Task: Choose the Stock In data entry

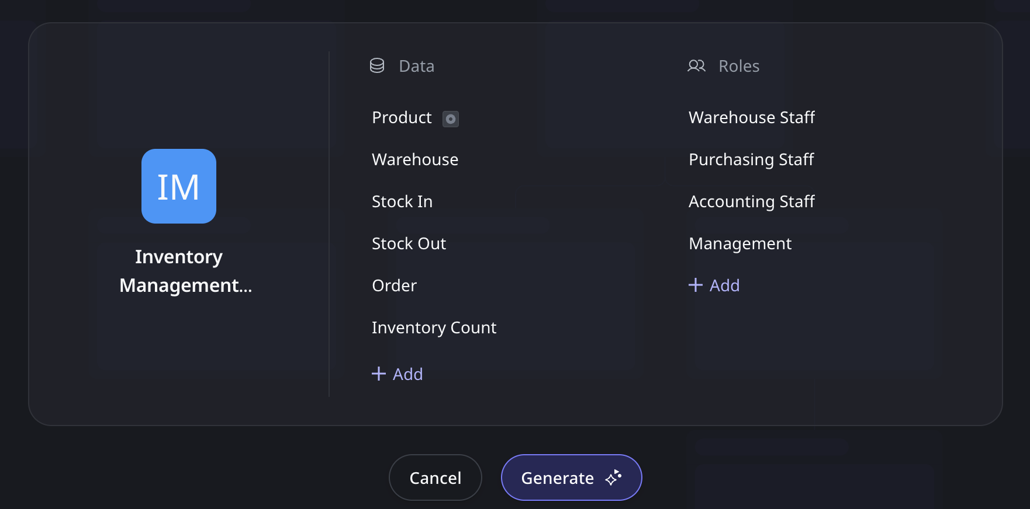Action: point(402,202)
